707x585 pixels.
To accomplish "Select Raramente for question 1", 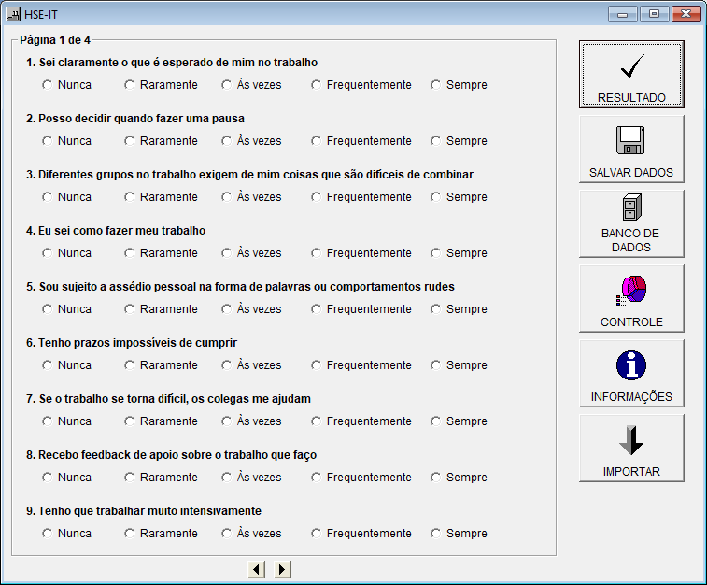I will coord(130,85).
